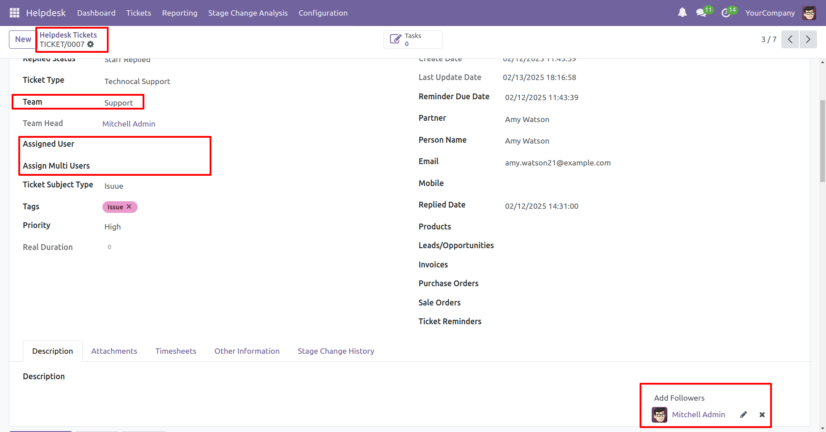Click YourCompany company switcher
Image resolution: width=826 pixels, height=432 pixels.
pos(770,13)
